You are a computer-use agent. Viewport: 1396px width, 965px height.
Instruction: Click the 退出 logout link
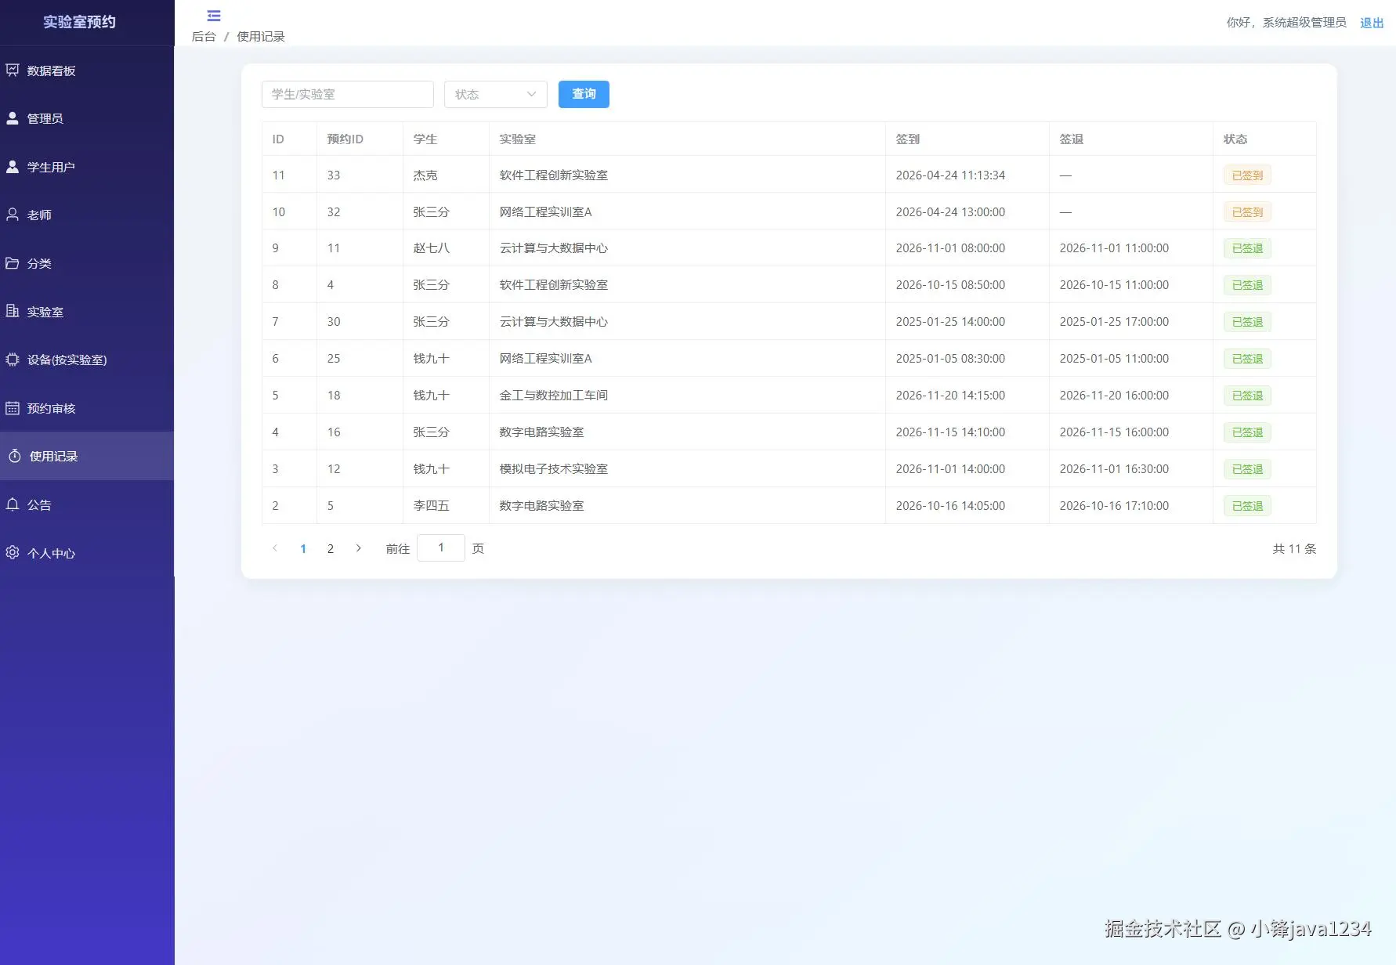1372,23
